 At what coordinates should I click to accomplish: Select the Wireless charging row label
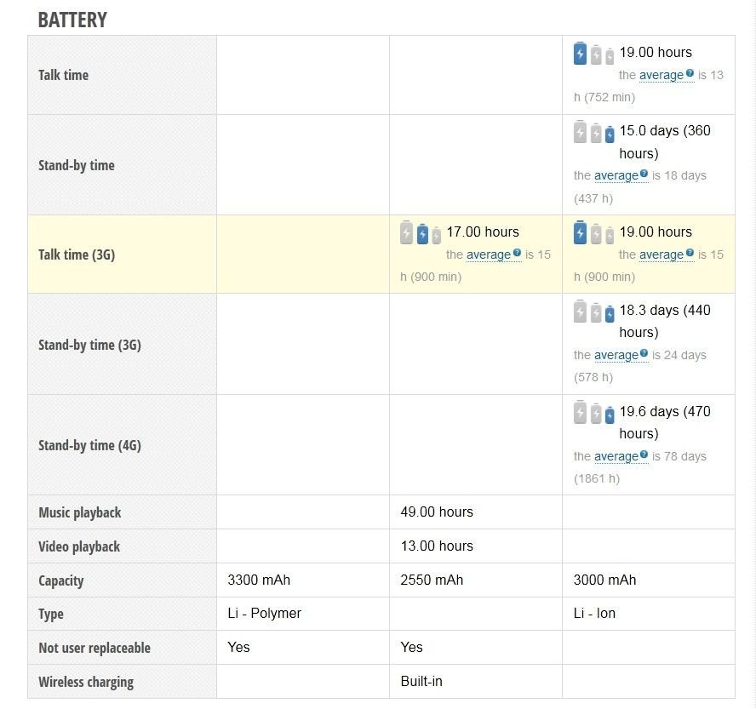point(86,682)
